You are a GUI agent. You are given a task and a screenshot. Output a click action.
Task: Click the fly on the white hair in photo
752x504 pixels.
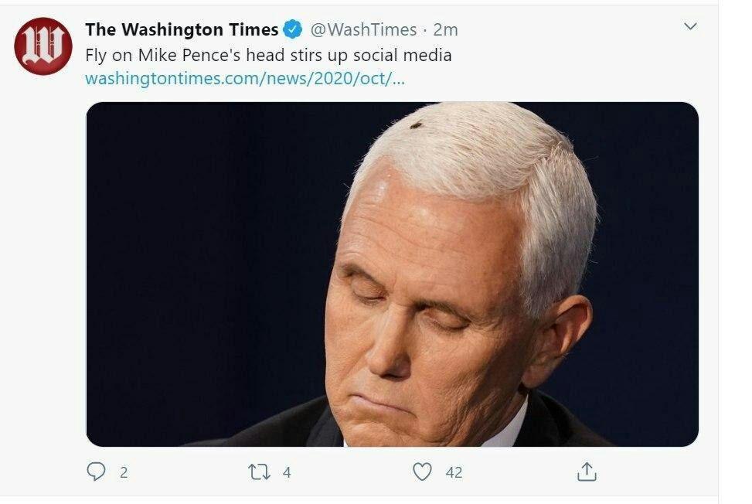416,124
